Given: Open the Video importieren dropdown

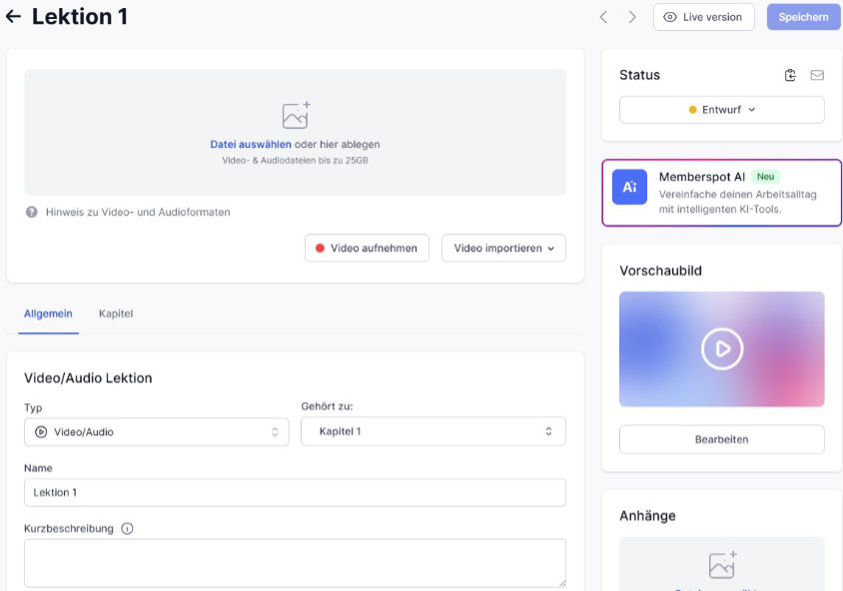Looking at the screenshot, I should [x=503, y=248].
